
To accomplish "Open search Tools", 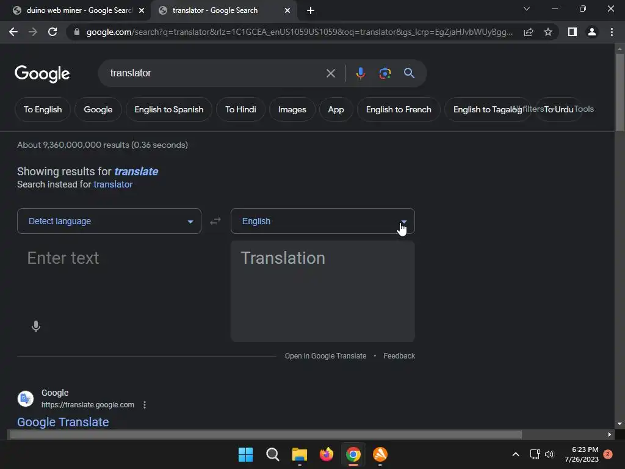I will [x=584, y=109].
